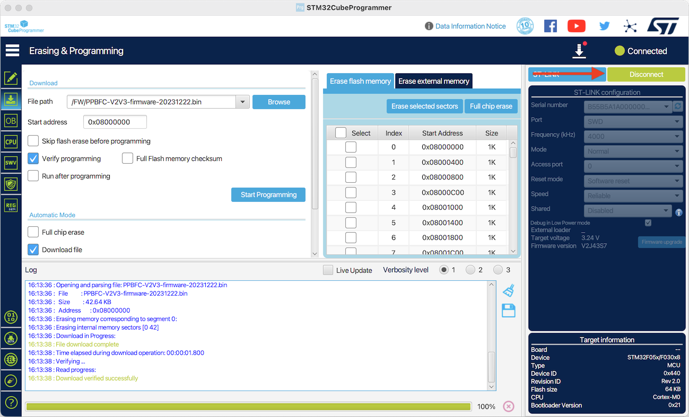Open the CPU sidebar icon
This screenshot has height=417, width=689.
coord(11,142)
